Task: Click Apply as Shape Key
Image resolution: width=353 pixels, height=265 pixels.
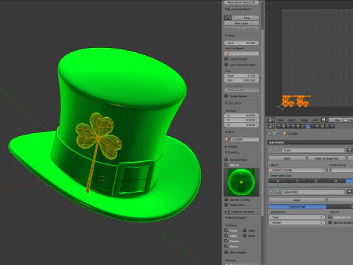Action: [327, 158]
